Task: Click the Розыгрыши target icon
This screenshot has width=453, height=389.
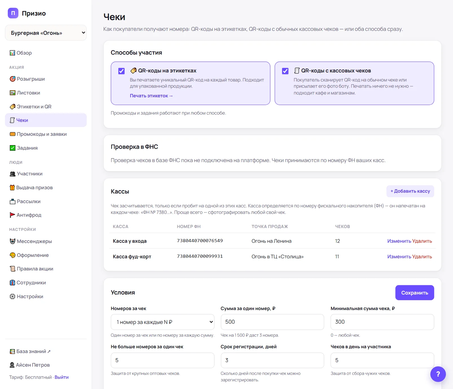Action: 12,79
